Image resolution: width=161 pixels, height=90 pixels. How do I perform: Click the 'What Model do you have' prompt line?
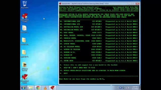pyautogui.click(x=82, y=79)
